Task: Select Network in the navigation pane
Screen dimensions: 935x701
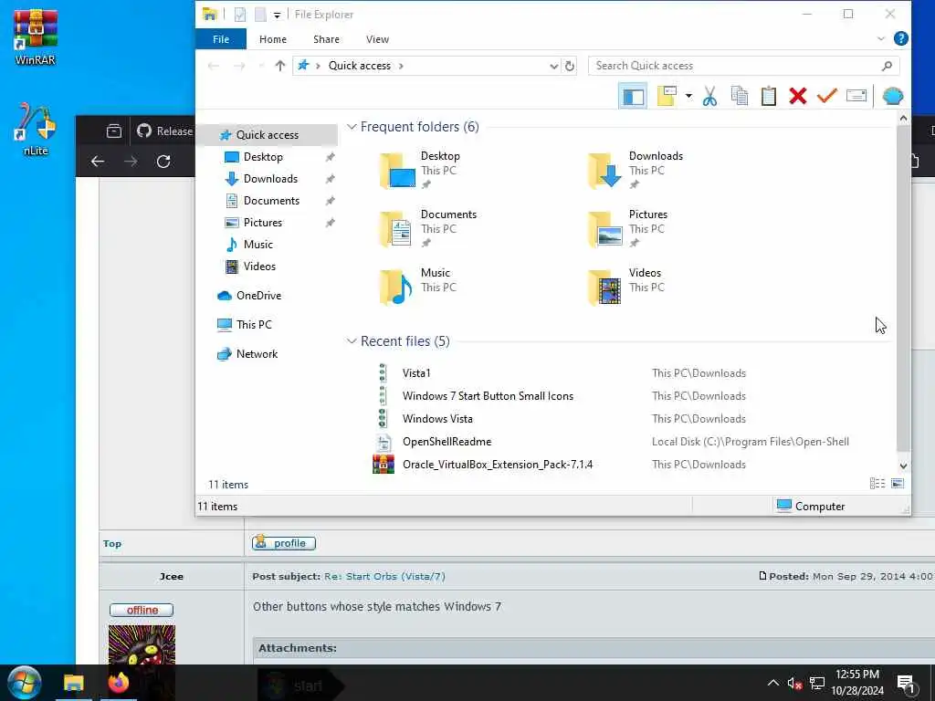Action: pyautogui.click(x=257, y=354)
